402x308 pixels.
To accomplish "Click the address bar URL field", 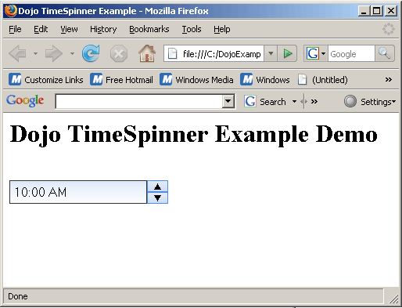I will [x=221, y=54].
